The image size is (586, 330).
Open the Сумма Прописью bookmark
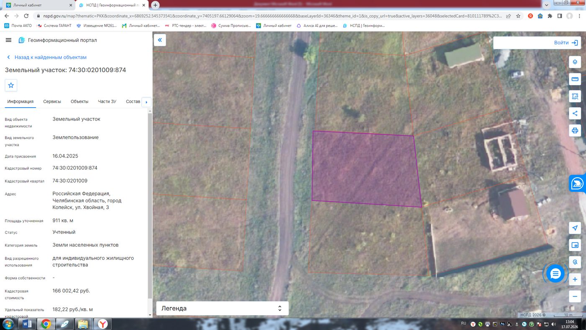pyautogui.click(x=231, y=26)
